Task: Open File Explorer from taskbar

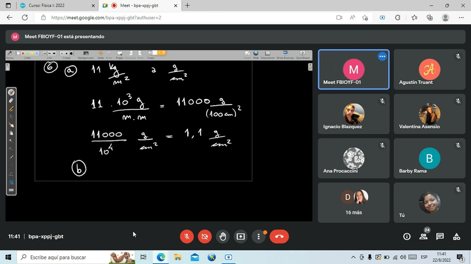Action: pos(178,257)
